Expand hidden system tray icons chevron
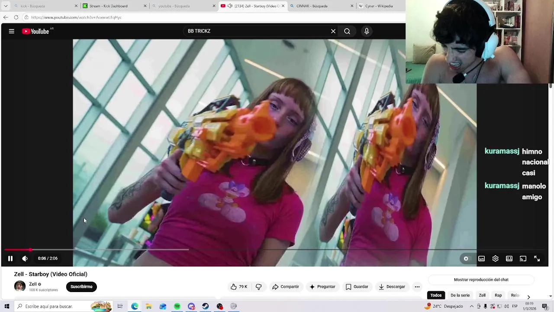The width and height of the screenshot is (554, 312). click(472, 306)
